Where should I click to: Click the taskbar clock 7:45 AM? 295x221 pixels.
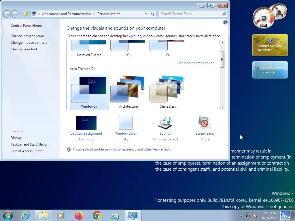(269, 216)
